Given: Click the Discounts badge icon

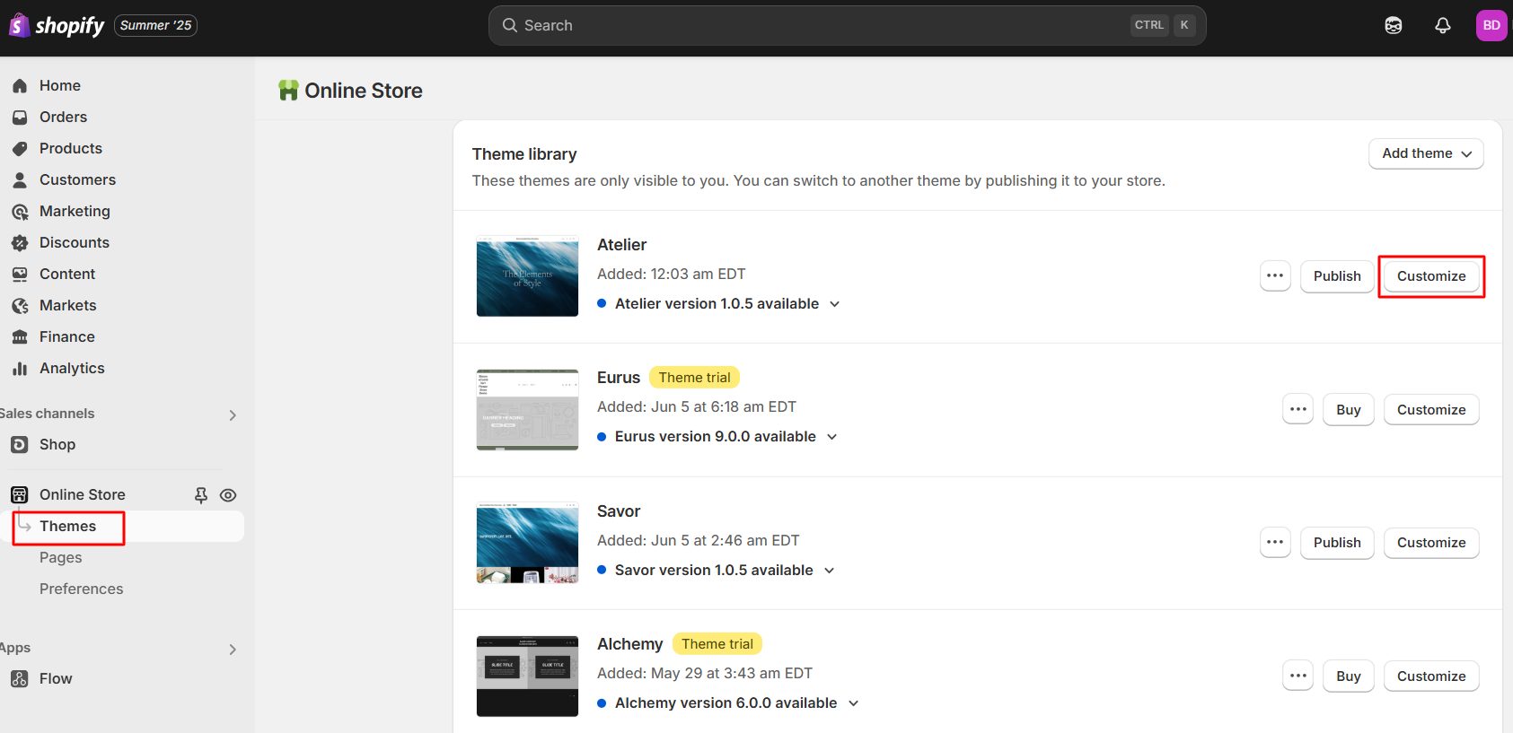Looking at the screenshot, I should click(20, 243).
